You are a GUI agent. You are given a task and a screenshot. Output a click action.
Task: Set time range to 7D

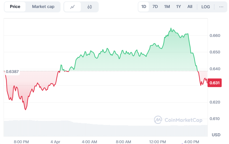(x=155, y=7)
